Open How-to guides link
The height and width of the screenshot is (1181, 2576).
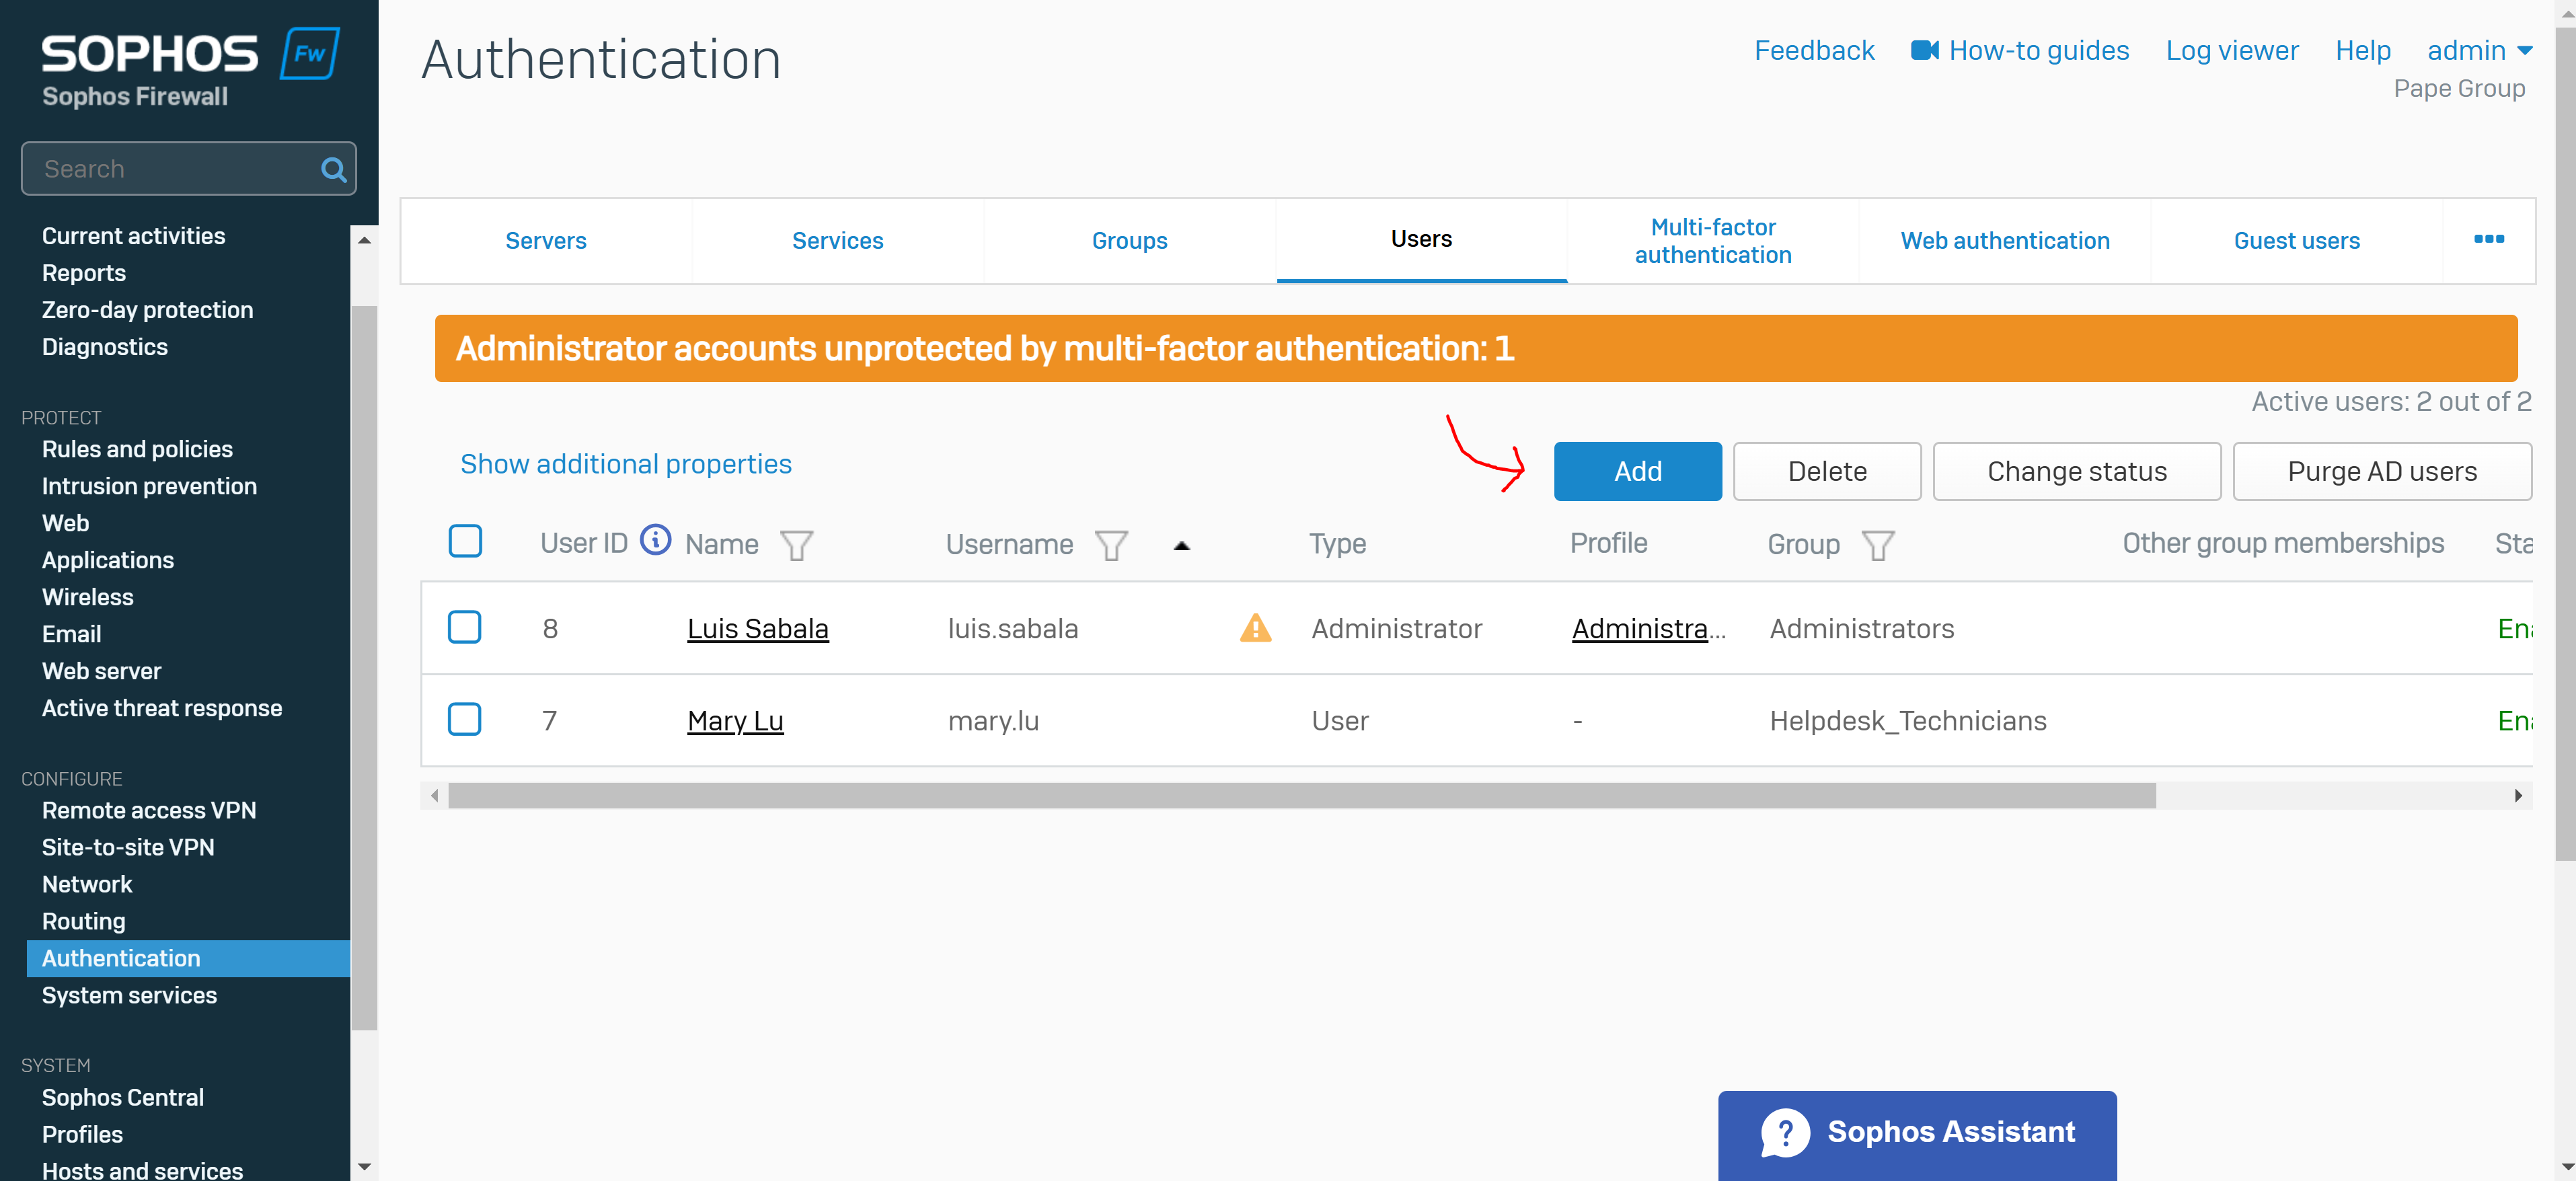coord(2038,50)
